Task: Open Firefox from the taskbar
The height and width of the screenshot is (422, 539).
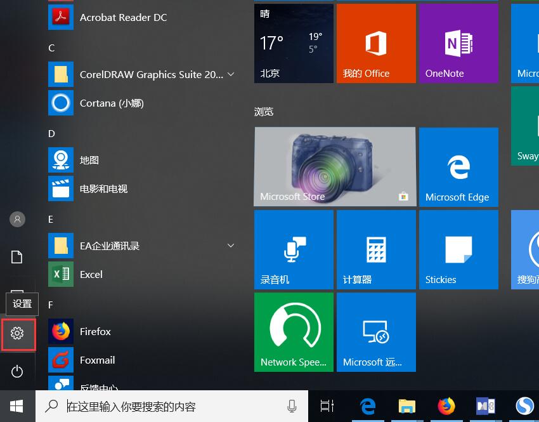Action: tap(446, 406)
